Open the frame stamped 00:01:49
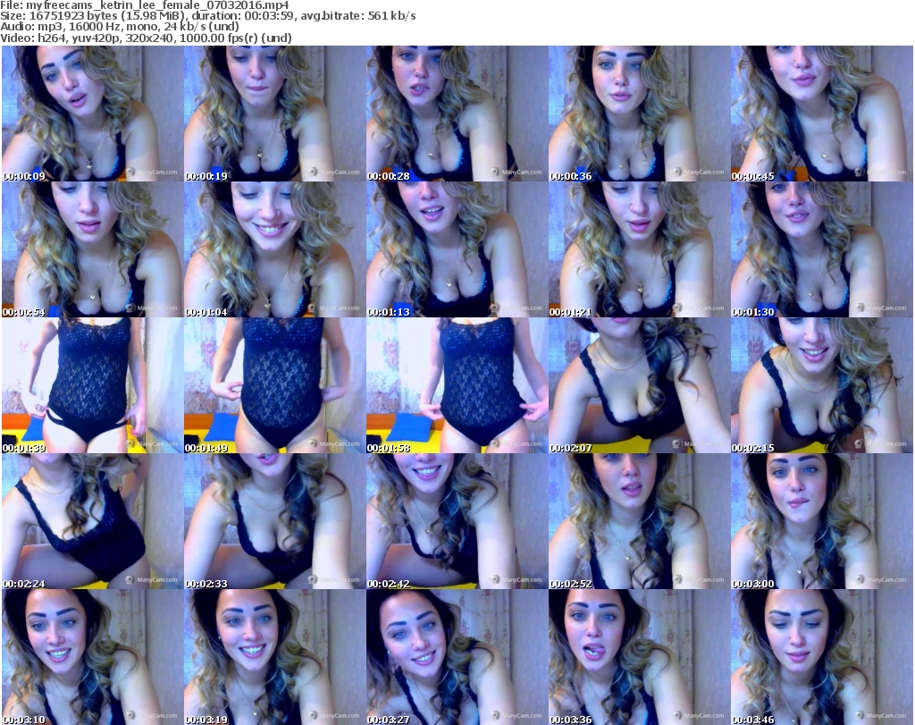The height and width of the screenshot is (725, 915). point(274,386)
